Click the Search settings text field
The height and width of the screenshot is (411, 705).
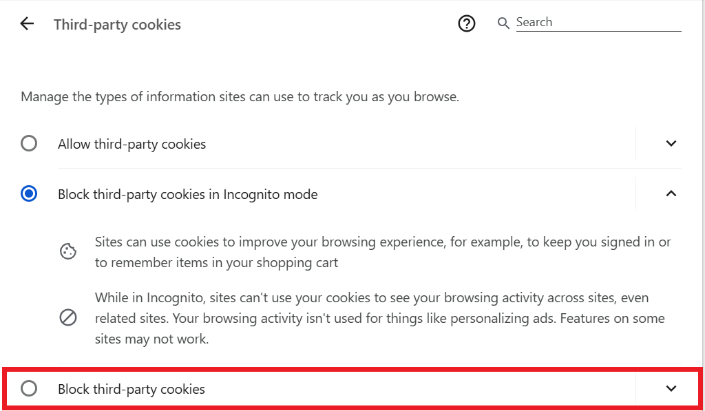click(598, 22)
